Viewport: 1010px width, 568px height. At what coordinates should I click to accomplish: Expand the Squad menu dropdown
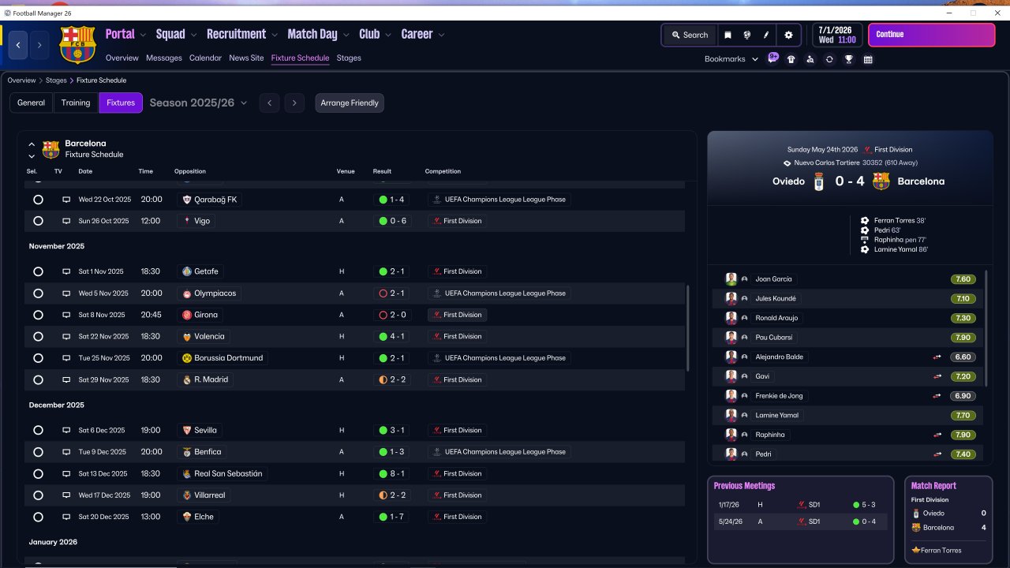[193, 35]
